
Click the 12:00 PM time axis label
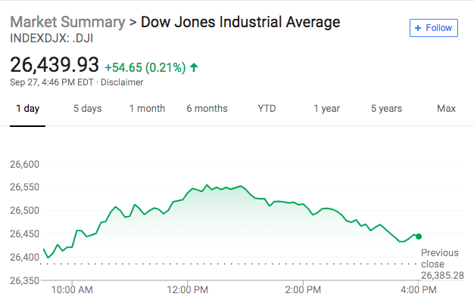pyautogui.click(x=187, y=289)
